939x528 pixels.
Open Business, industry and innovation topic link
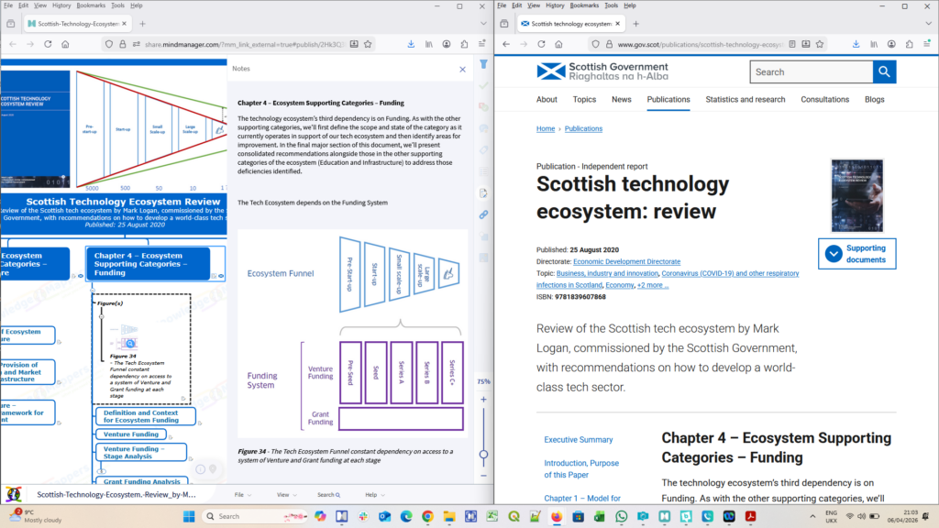(x=607, y=273)
